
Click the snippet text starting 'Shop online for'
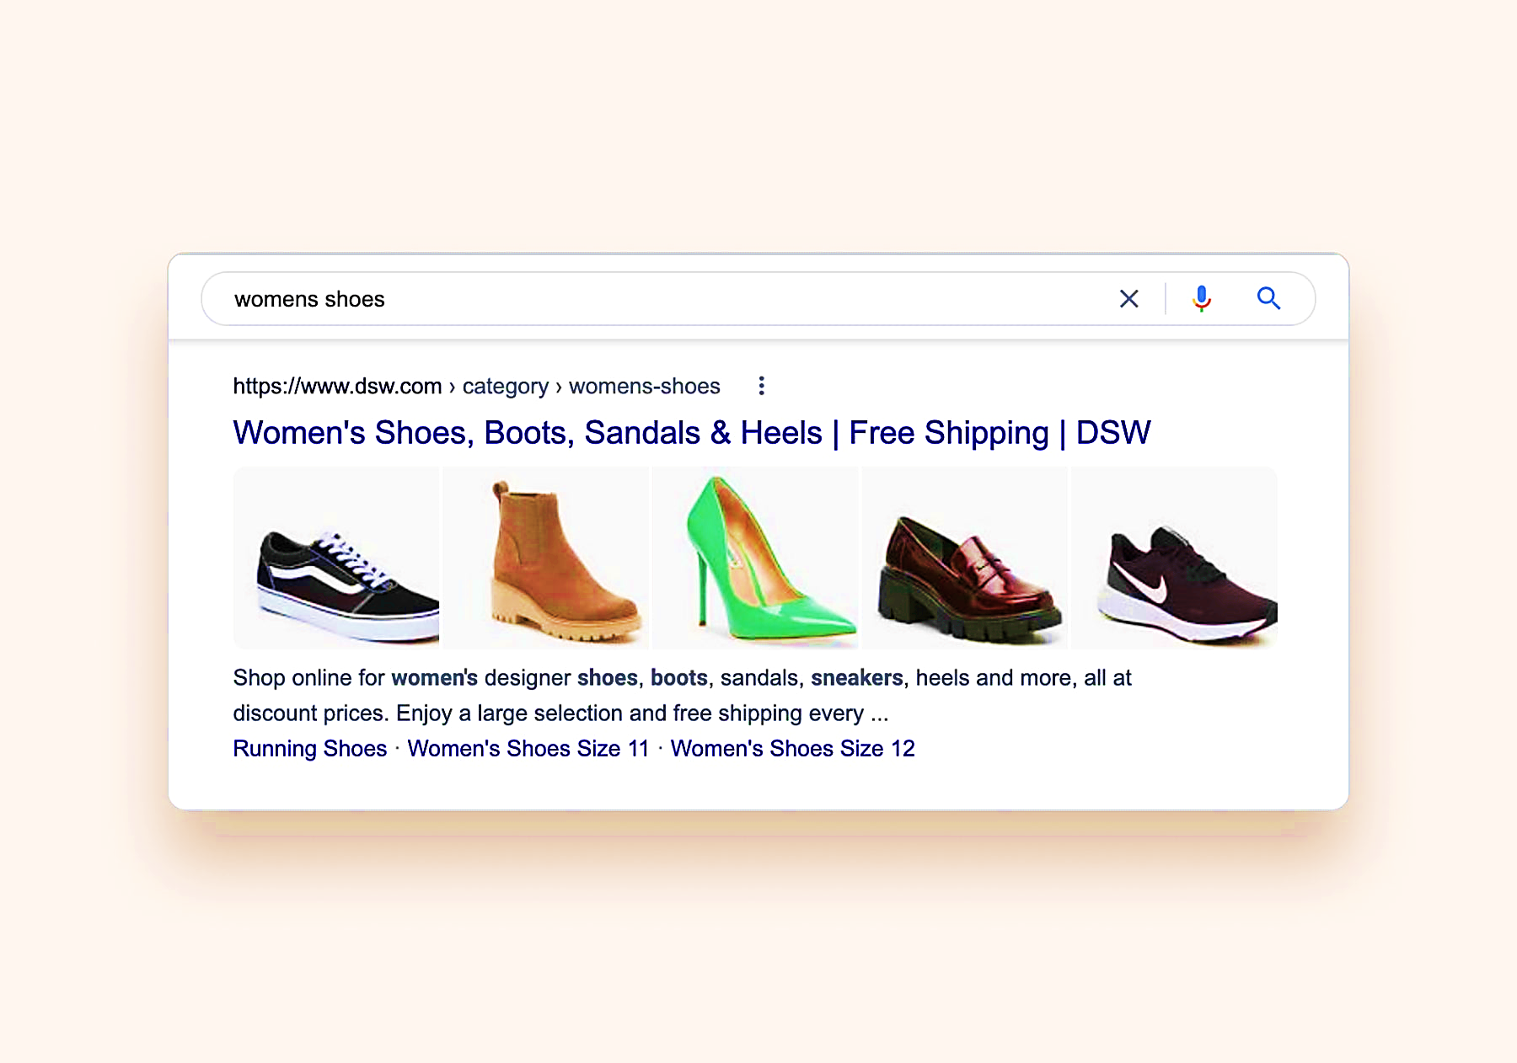pyautogui.click(x=682, y=678)
